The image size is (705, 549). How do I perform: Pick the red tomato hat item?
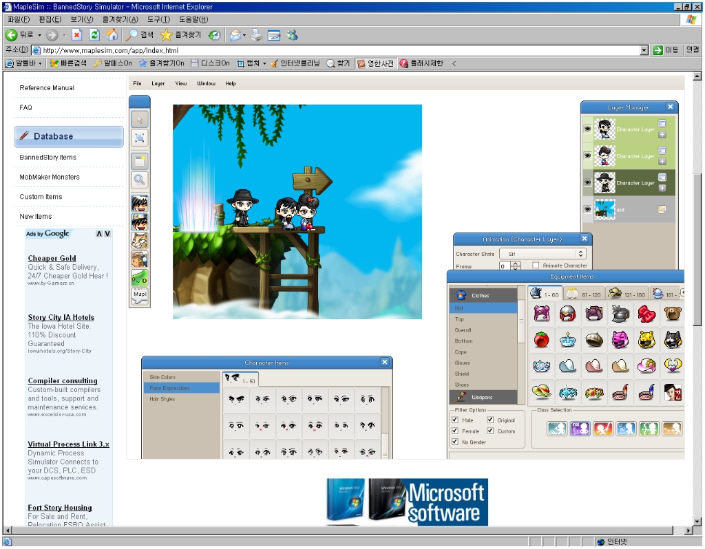542,340
